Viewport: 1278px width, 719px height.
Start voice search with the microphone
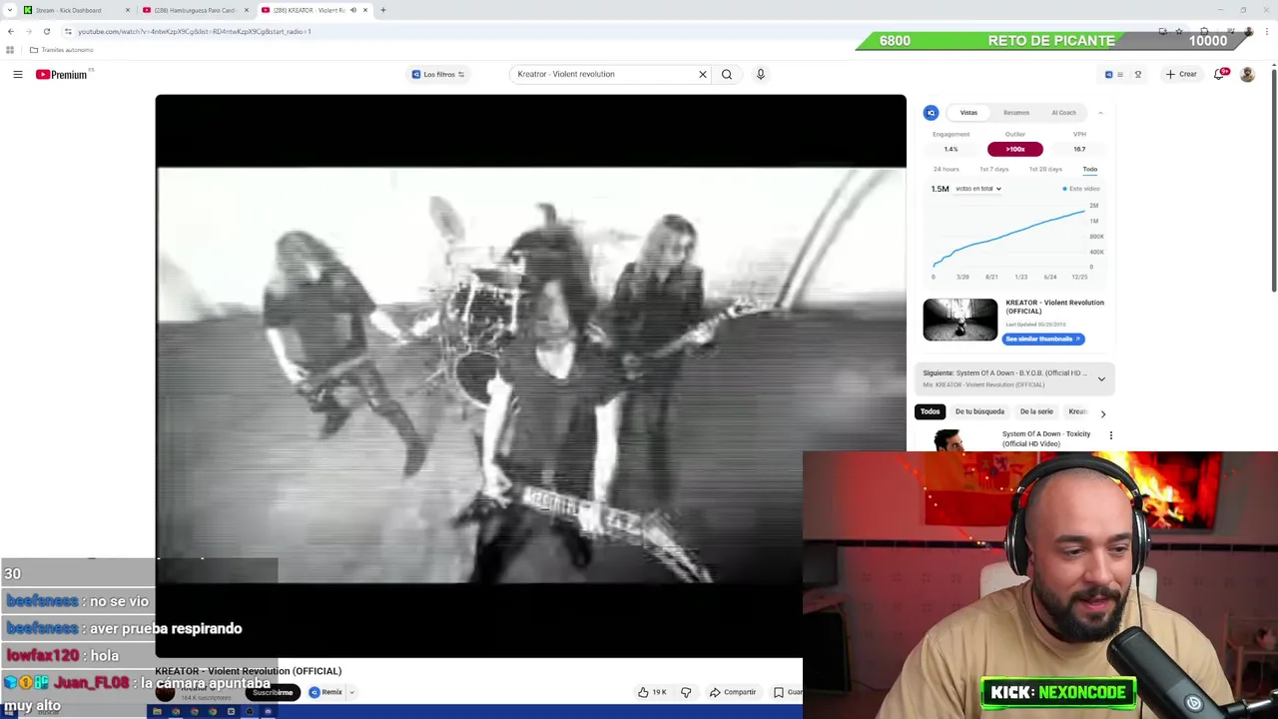tap(760, 74)
